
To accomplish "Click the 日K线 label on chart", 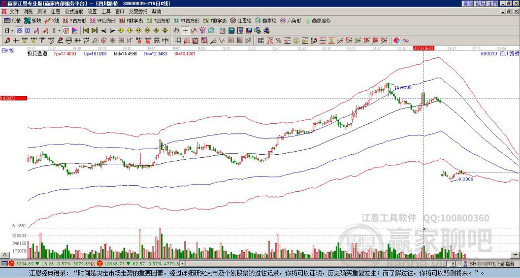I will pos(7,50).
